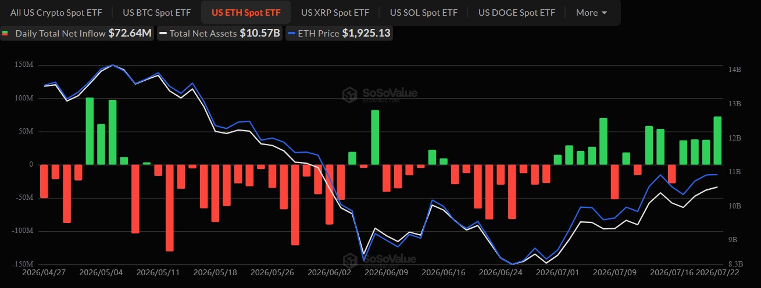Viewport: 761px width, 288px height.
Task: Click the $72.64M inflow value
Action: (130, 33)
